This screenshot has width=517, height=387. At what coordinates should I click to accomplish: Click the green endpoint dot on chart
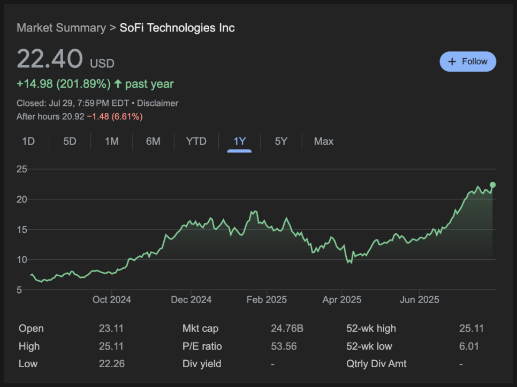pyautogui.click(x=492, y=185)
